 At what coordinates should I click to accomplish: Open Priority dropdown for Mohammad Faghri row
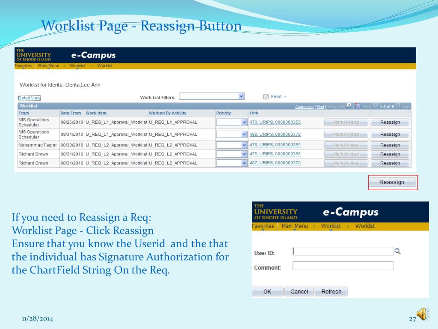(244, 145)
